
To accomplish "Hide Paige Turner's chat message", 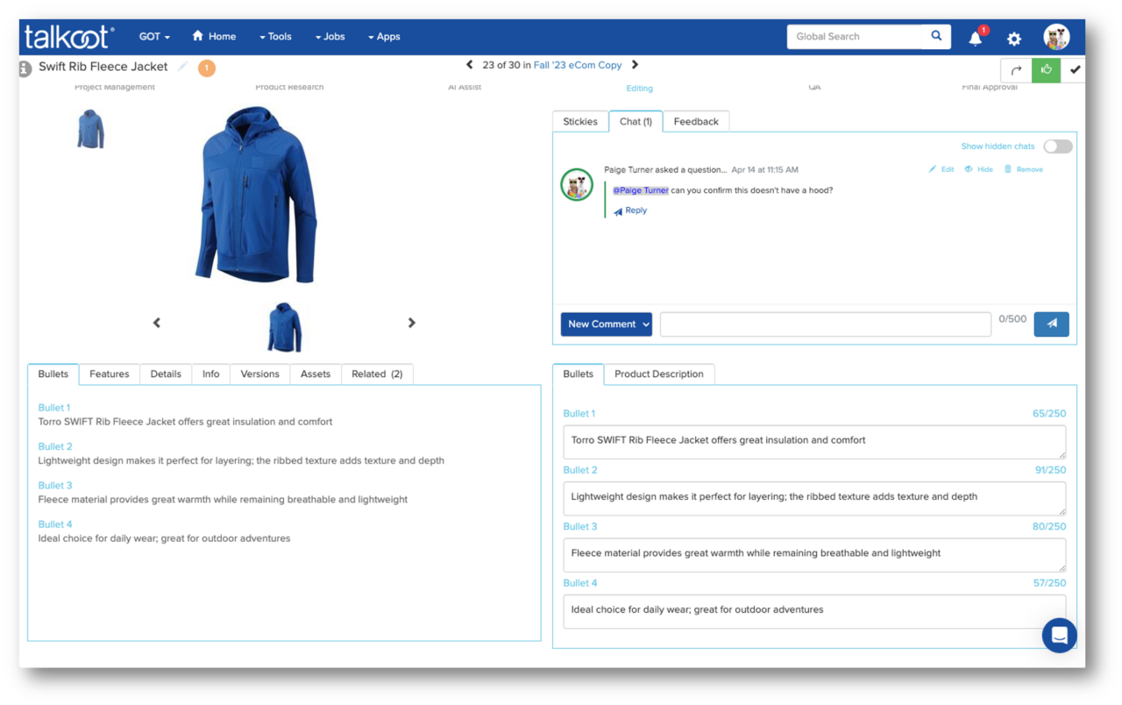I will [979, 169].
